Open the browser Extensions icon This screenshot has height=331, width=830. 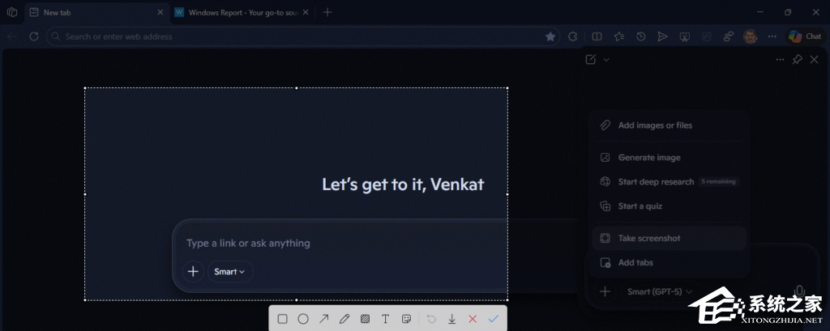pos(572,36)
